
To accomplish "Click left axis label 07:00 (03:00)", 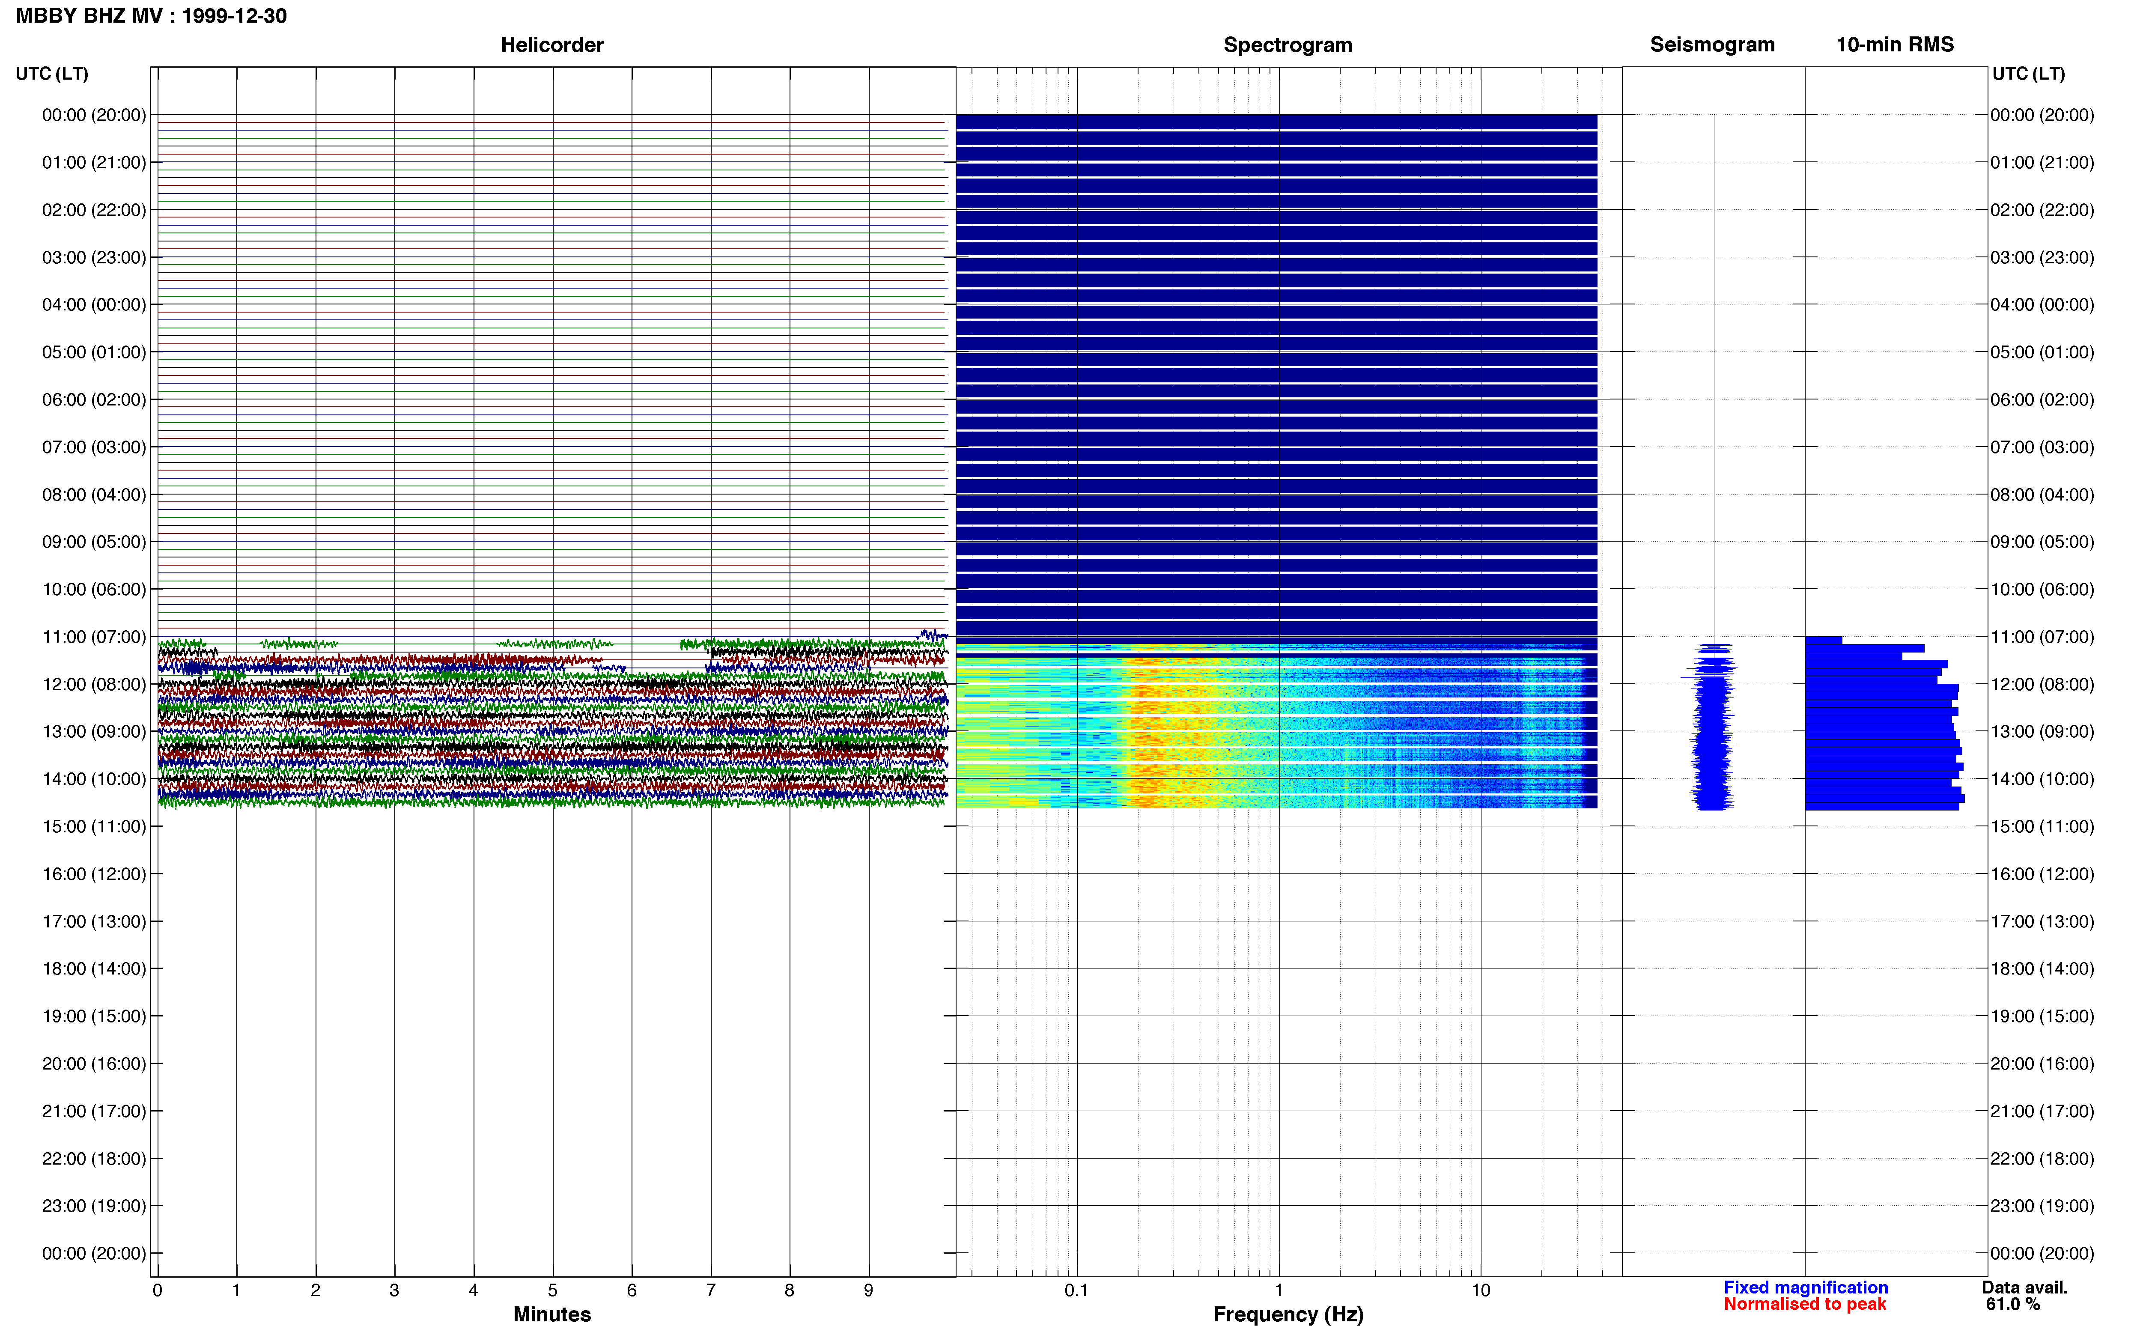I will tap(94, 447).
